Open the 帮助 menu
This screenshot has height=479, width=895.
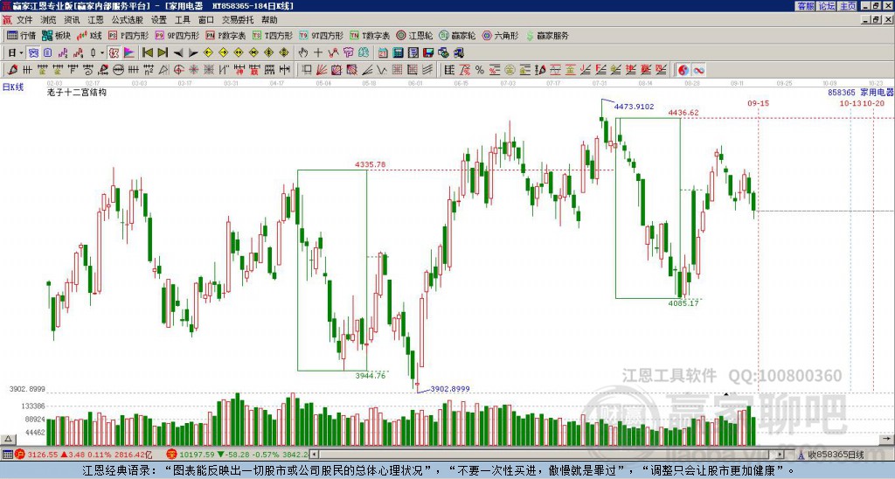[269, 20]
